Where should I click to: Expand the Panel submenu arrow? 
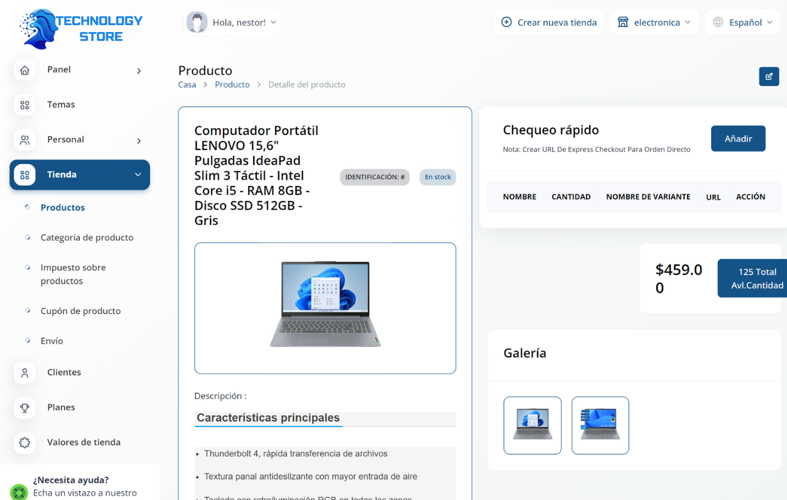tap(139, 71)
